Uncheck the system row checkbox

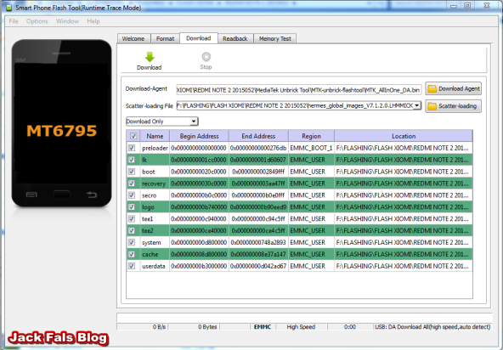132,242
